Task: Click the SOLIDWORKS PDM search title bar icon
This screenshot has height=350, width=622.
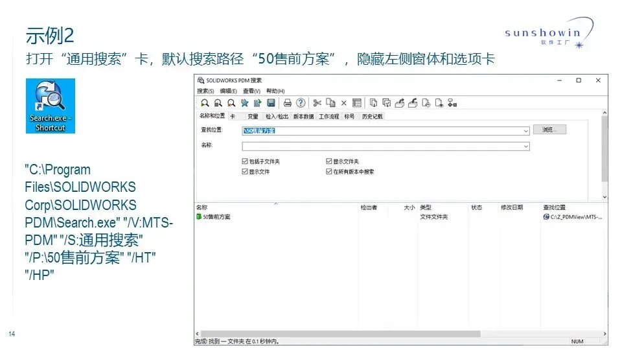Action: click(x=201, y=80)
